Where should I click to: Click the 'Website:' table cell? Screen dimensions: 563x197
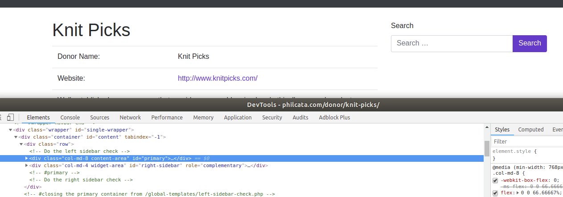71,78
